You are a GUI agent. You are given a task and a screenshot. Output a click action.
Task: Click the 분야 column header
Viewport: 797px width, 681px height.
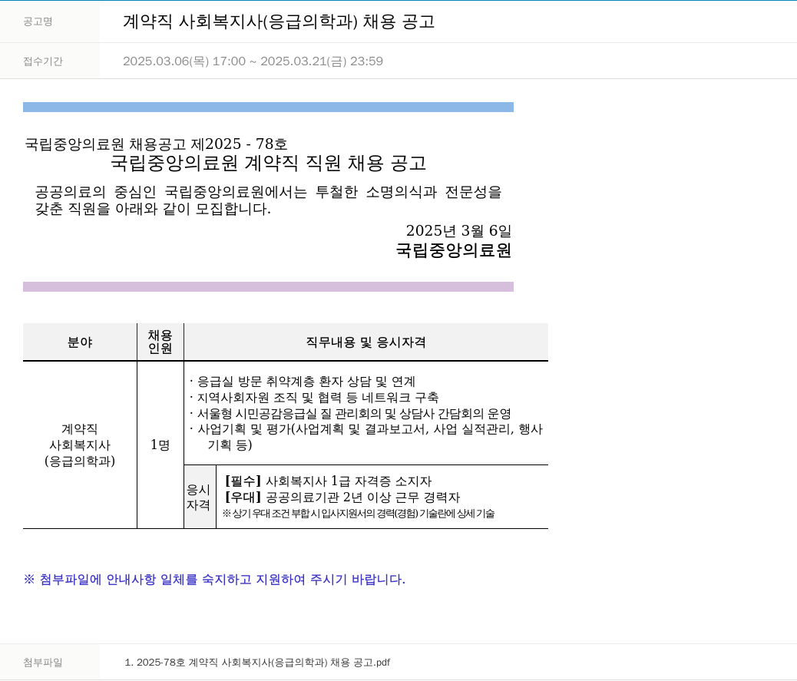(80, 342)
